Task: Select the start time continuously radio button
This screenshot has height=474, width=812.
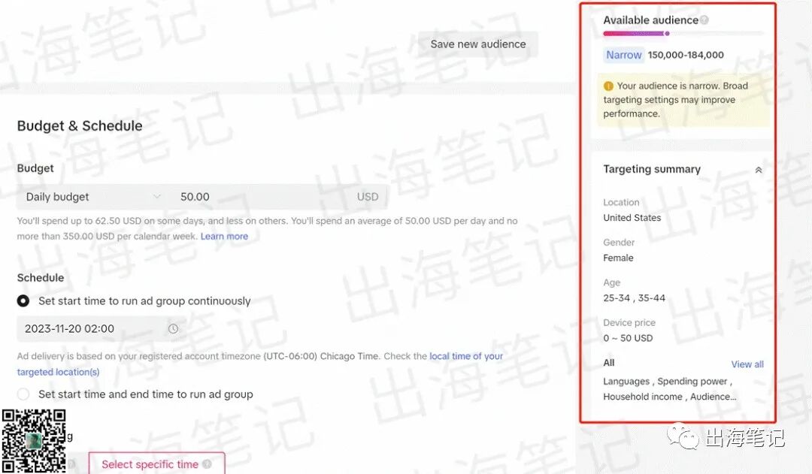Action: pyautogui.click(x=23, y=300)
